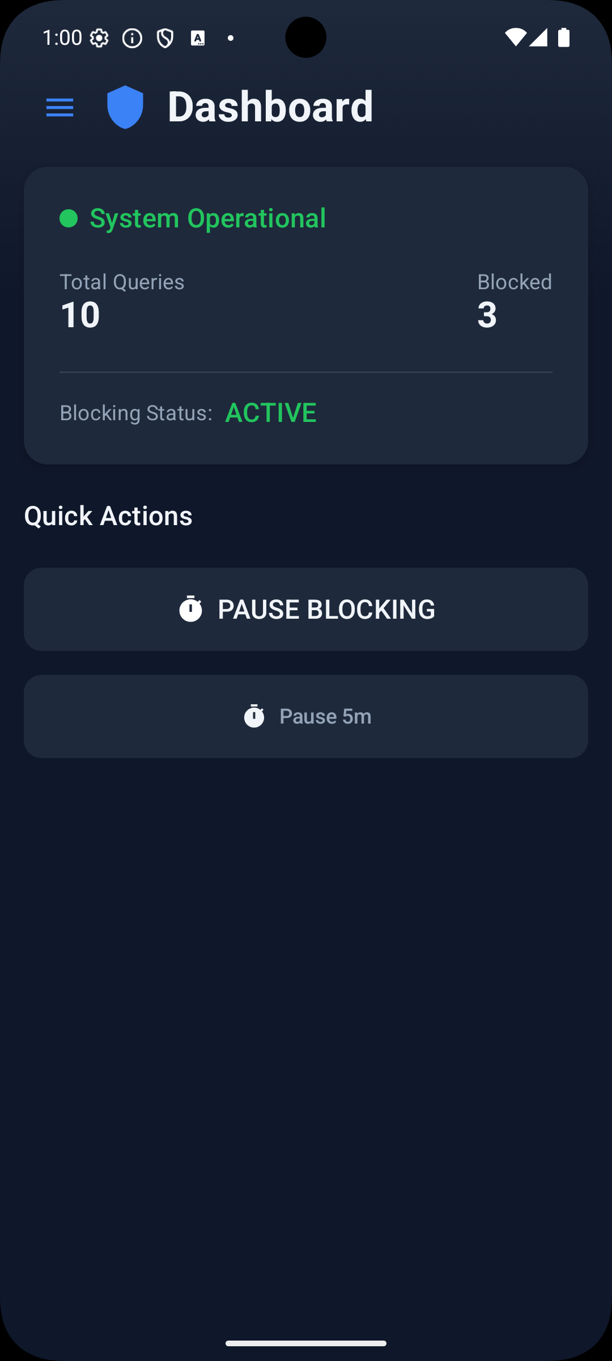
Task: Click the green status dot indicator
Action: point(69,218)
